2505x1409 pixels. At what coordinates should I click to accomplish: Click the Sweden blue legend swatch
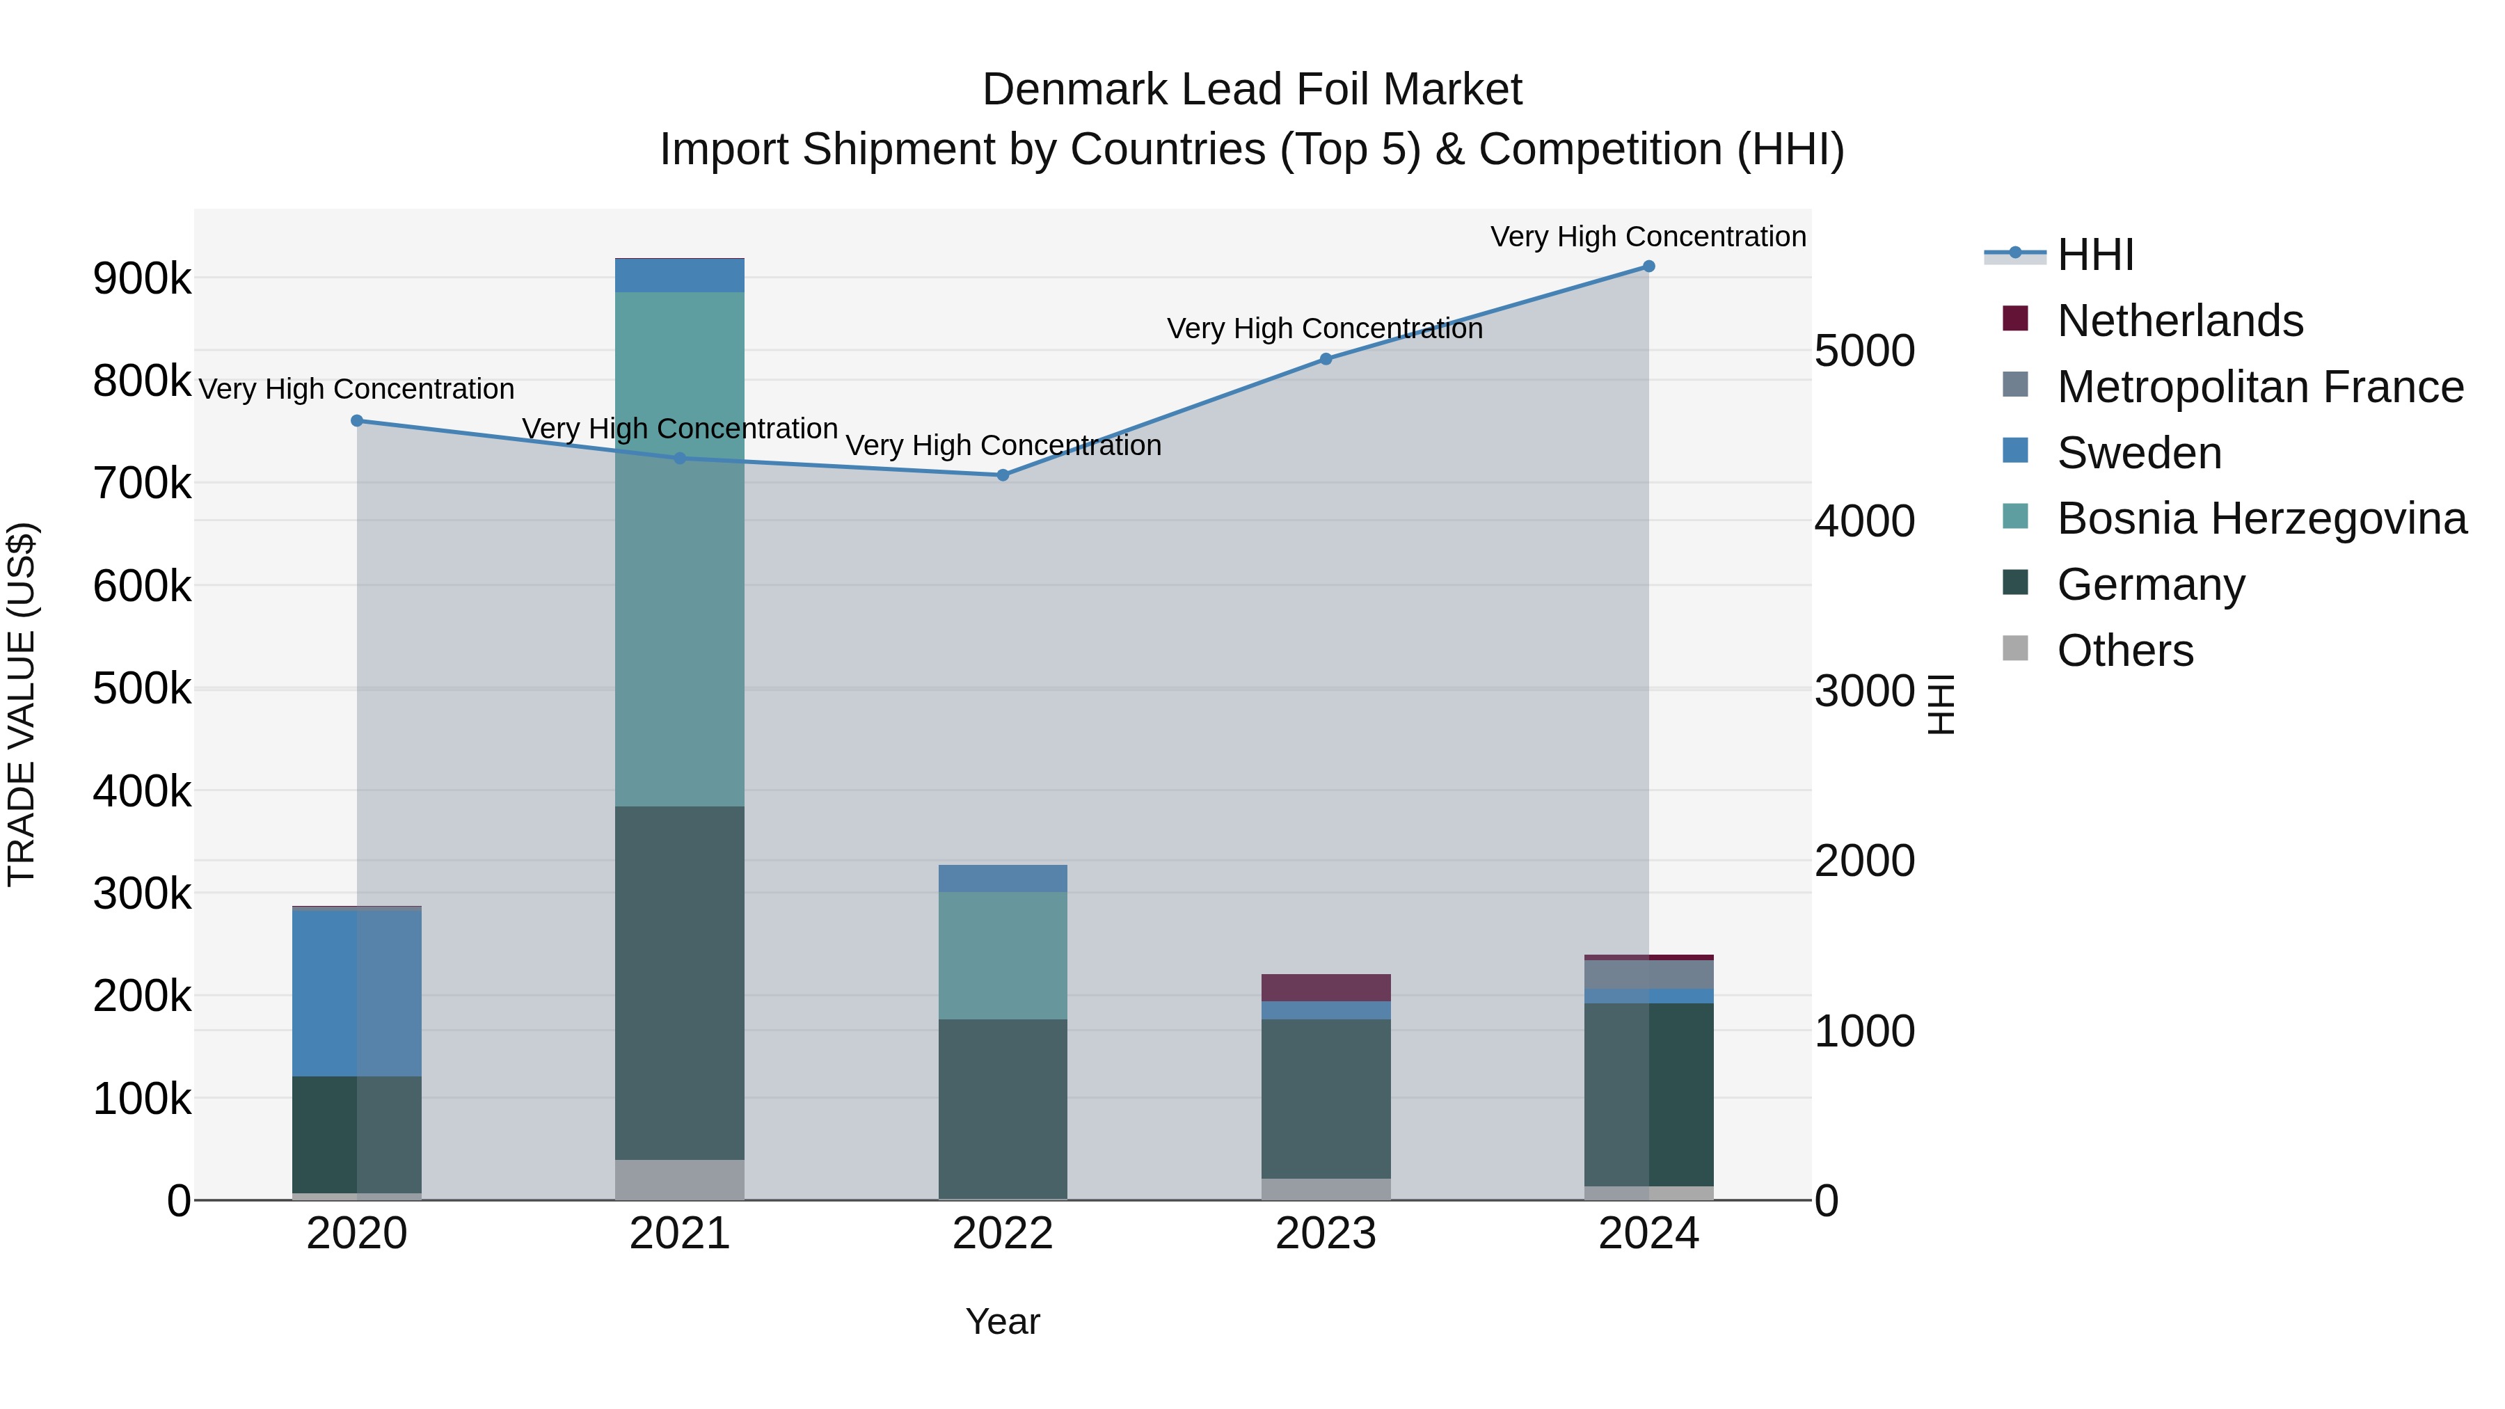[x=2016, y=450]
